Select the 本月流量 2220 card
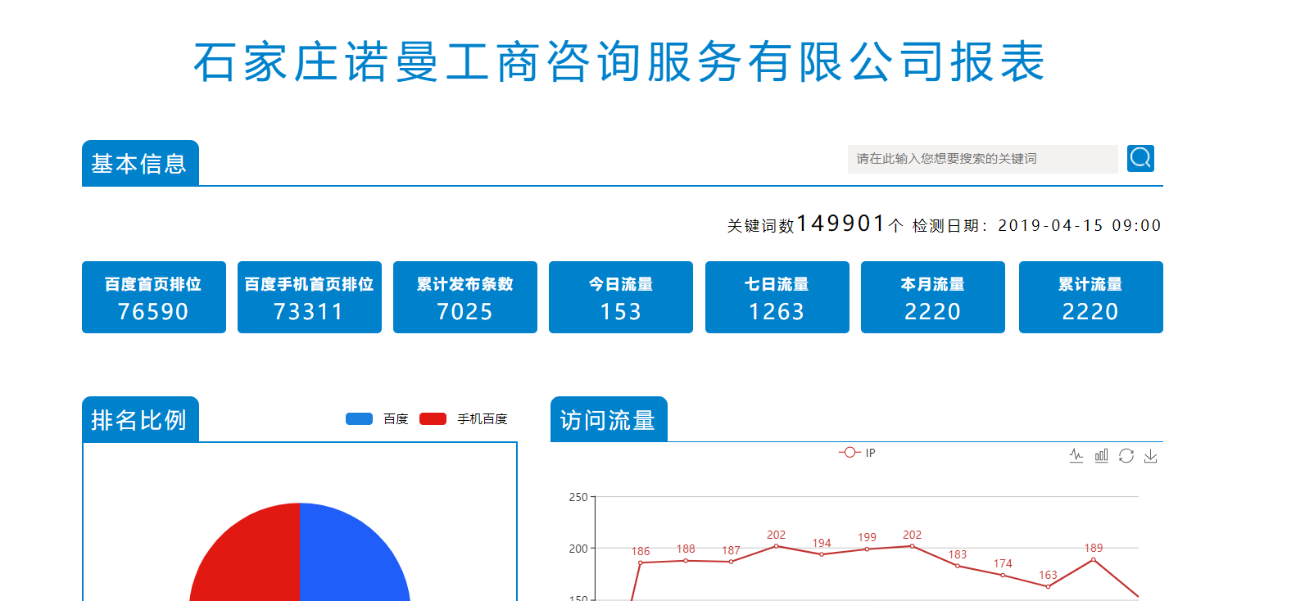This screenshot has height=601, width=1314. [933, 297]
